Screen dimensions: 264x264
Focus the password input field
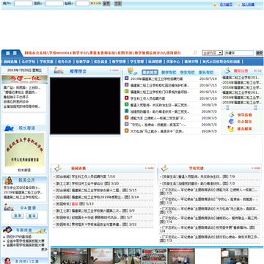[54, 4]
